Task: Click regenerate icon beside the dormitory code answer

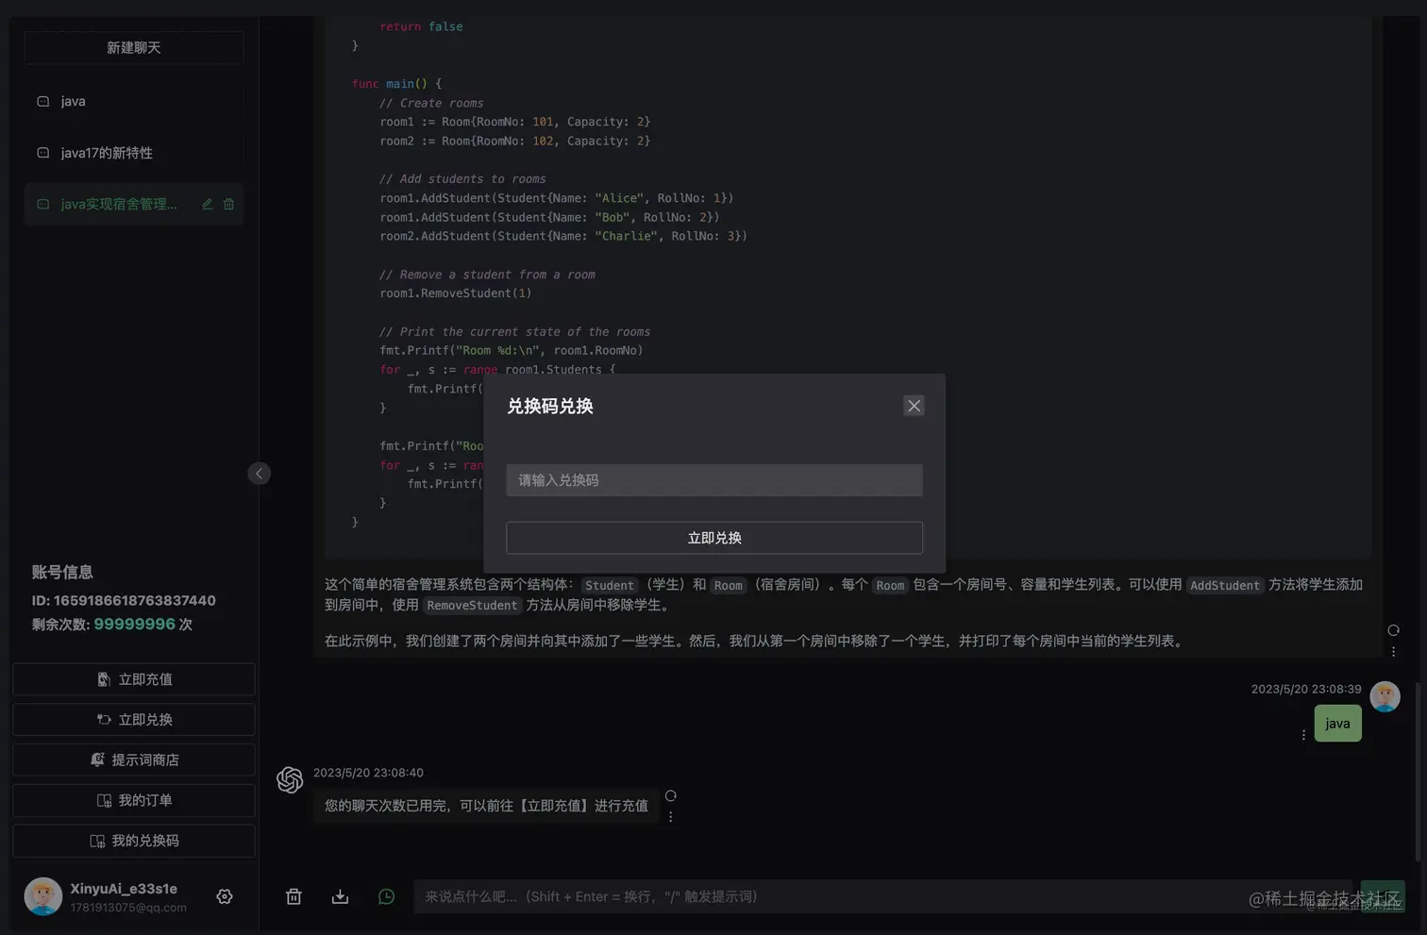Action: (x=1393, y=630)
